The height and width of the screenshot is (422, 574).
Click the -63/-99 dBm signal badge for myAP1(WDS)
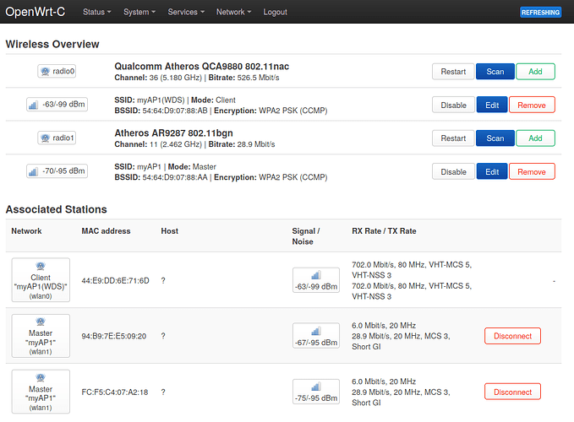point(57,105)
